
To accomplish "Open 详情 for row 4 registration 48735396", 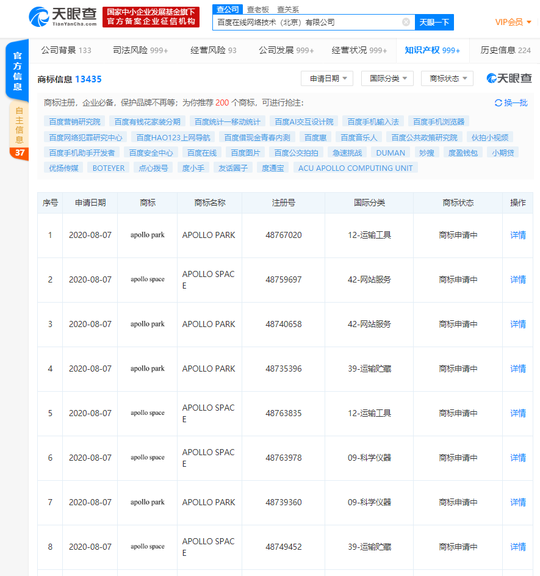I will (x=518, y=369).
